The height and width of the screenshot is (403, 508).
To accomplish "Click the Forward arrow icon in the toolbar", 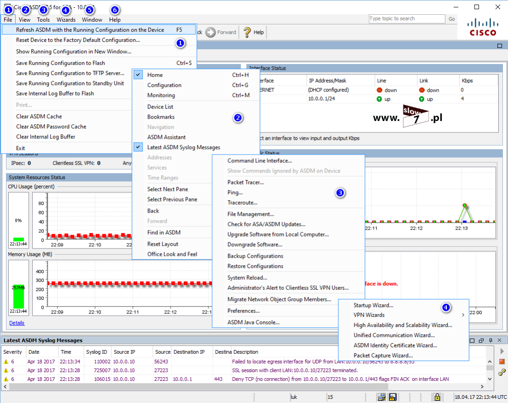I will 211,32.
